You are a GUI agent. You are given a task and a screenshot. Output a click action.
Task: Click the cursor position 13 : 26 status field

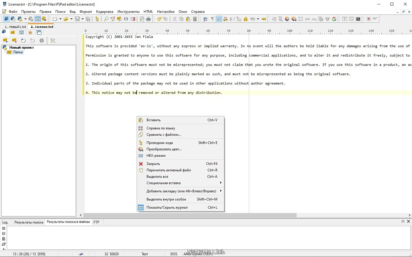29,254
